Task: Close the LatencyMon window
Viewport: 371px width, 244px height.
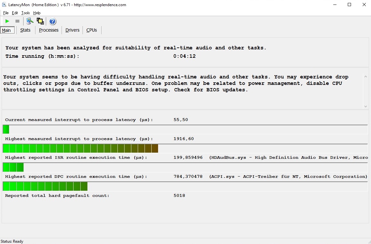Action: click(x=364, y=5)
